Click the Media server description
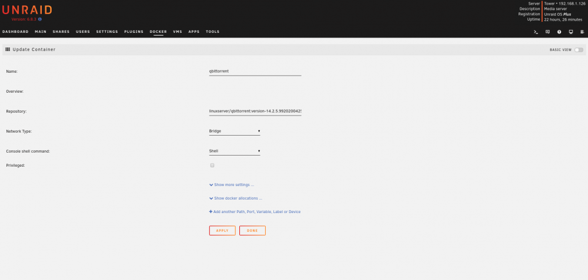 (556, 9)
